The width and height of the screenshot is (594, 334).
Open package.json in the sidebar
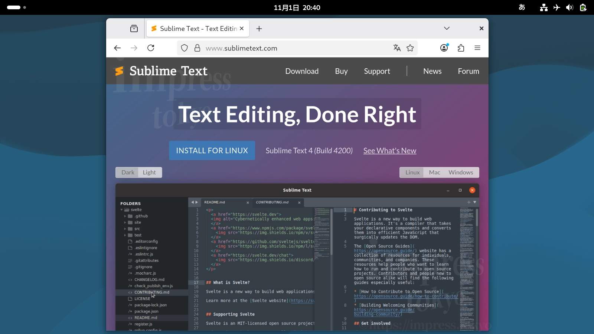[x=146, y=311]
